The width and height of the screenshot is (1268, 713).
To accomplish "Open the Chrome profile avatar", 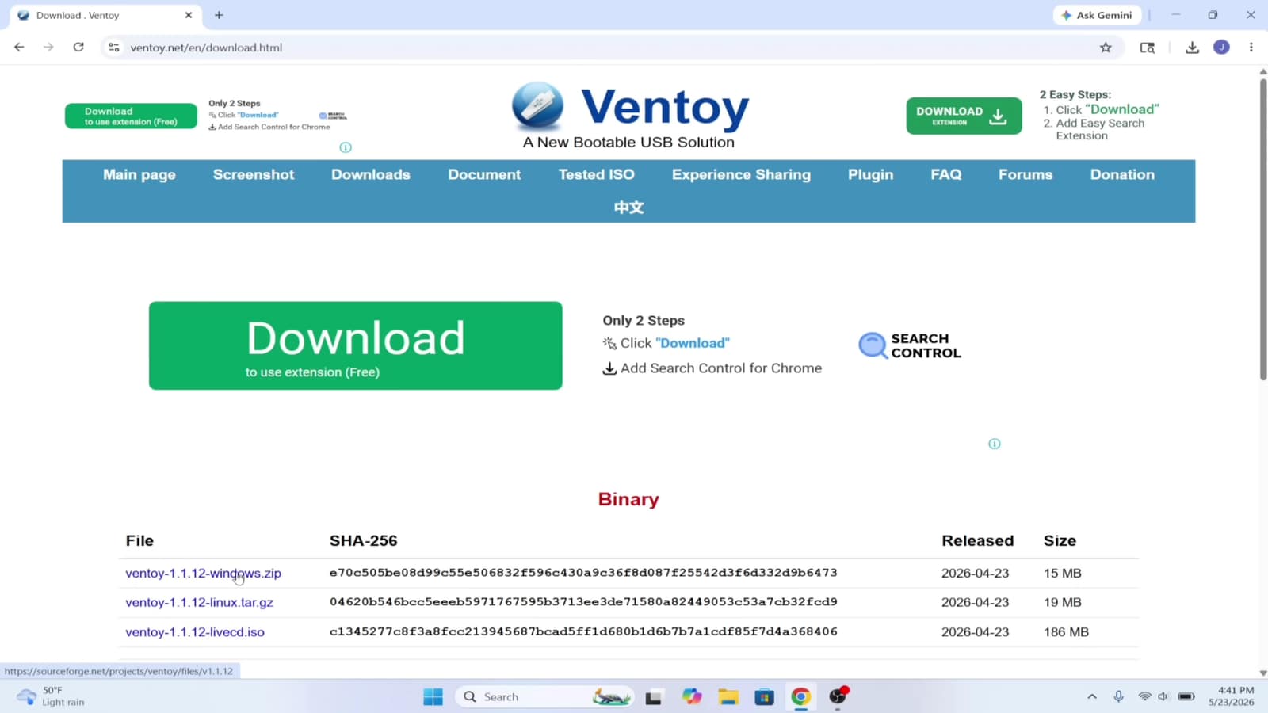I will tap(1221, 48).
